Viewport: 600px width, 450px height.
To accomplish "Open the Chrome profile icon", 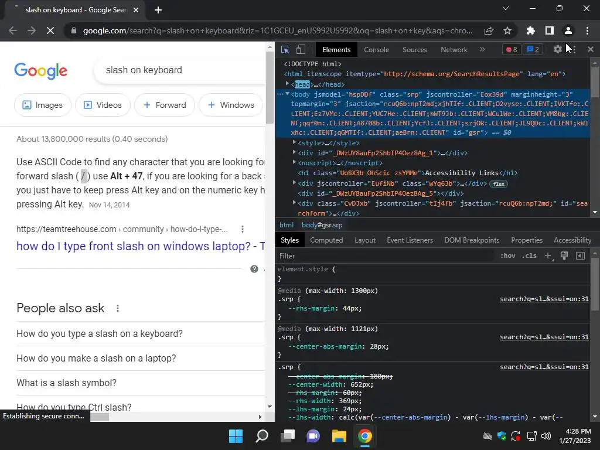I will [x=568, y=30].
